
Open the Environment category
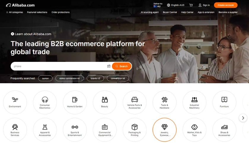click(x=15, y=103)
